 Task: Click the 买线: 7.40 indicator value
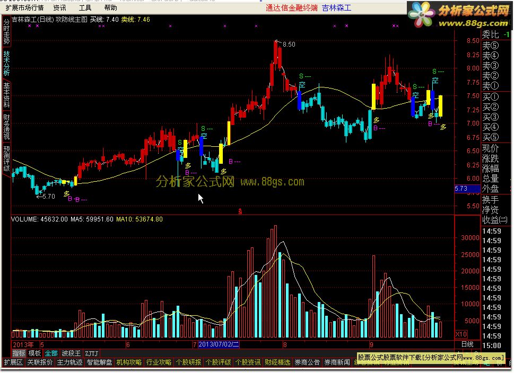point(104,20)
